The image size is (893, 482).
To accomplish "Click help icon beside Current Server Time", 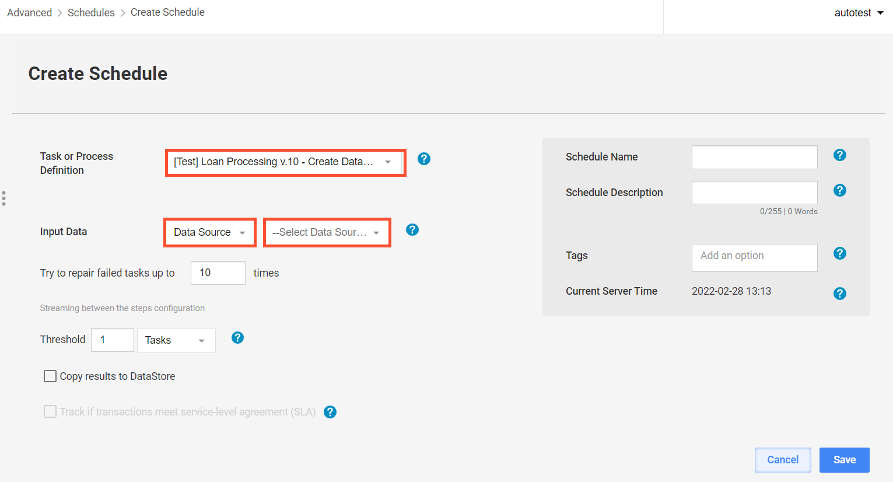I will (840, 294).
